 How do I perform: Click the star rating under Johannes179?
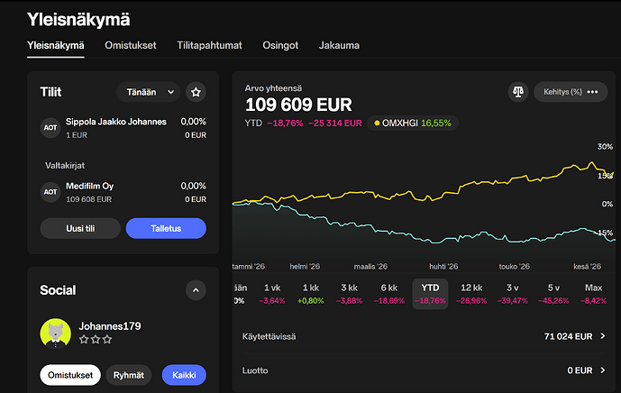click(96, 340)
